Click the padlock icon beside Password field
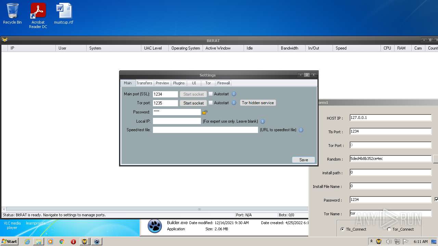The height and width of the screenshot is (246, 438). (x=205, y=112)
